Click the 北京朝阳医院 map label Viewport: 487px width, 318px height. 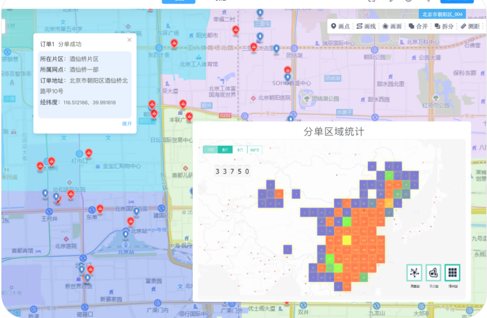click(274, 98)
